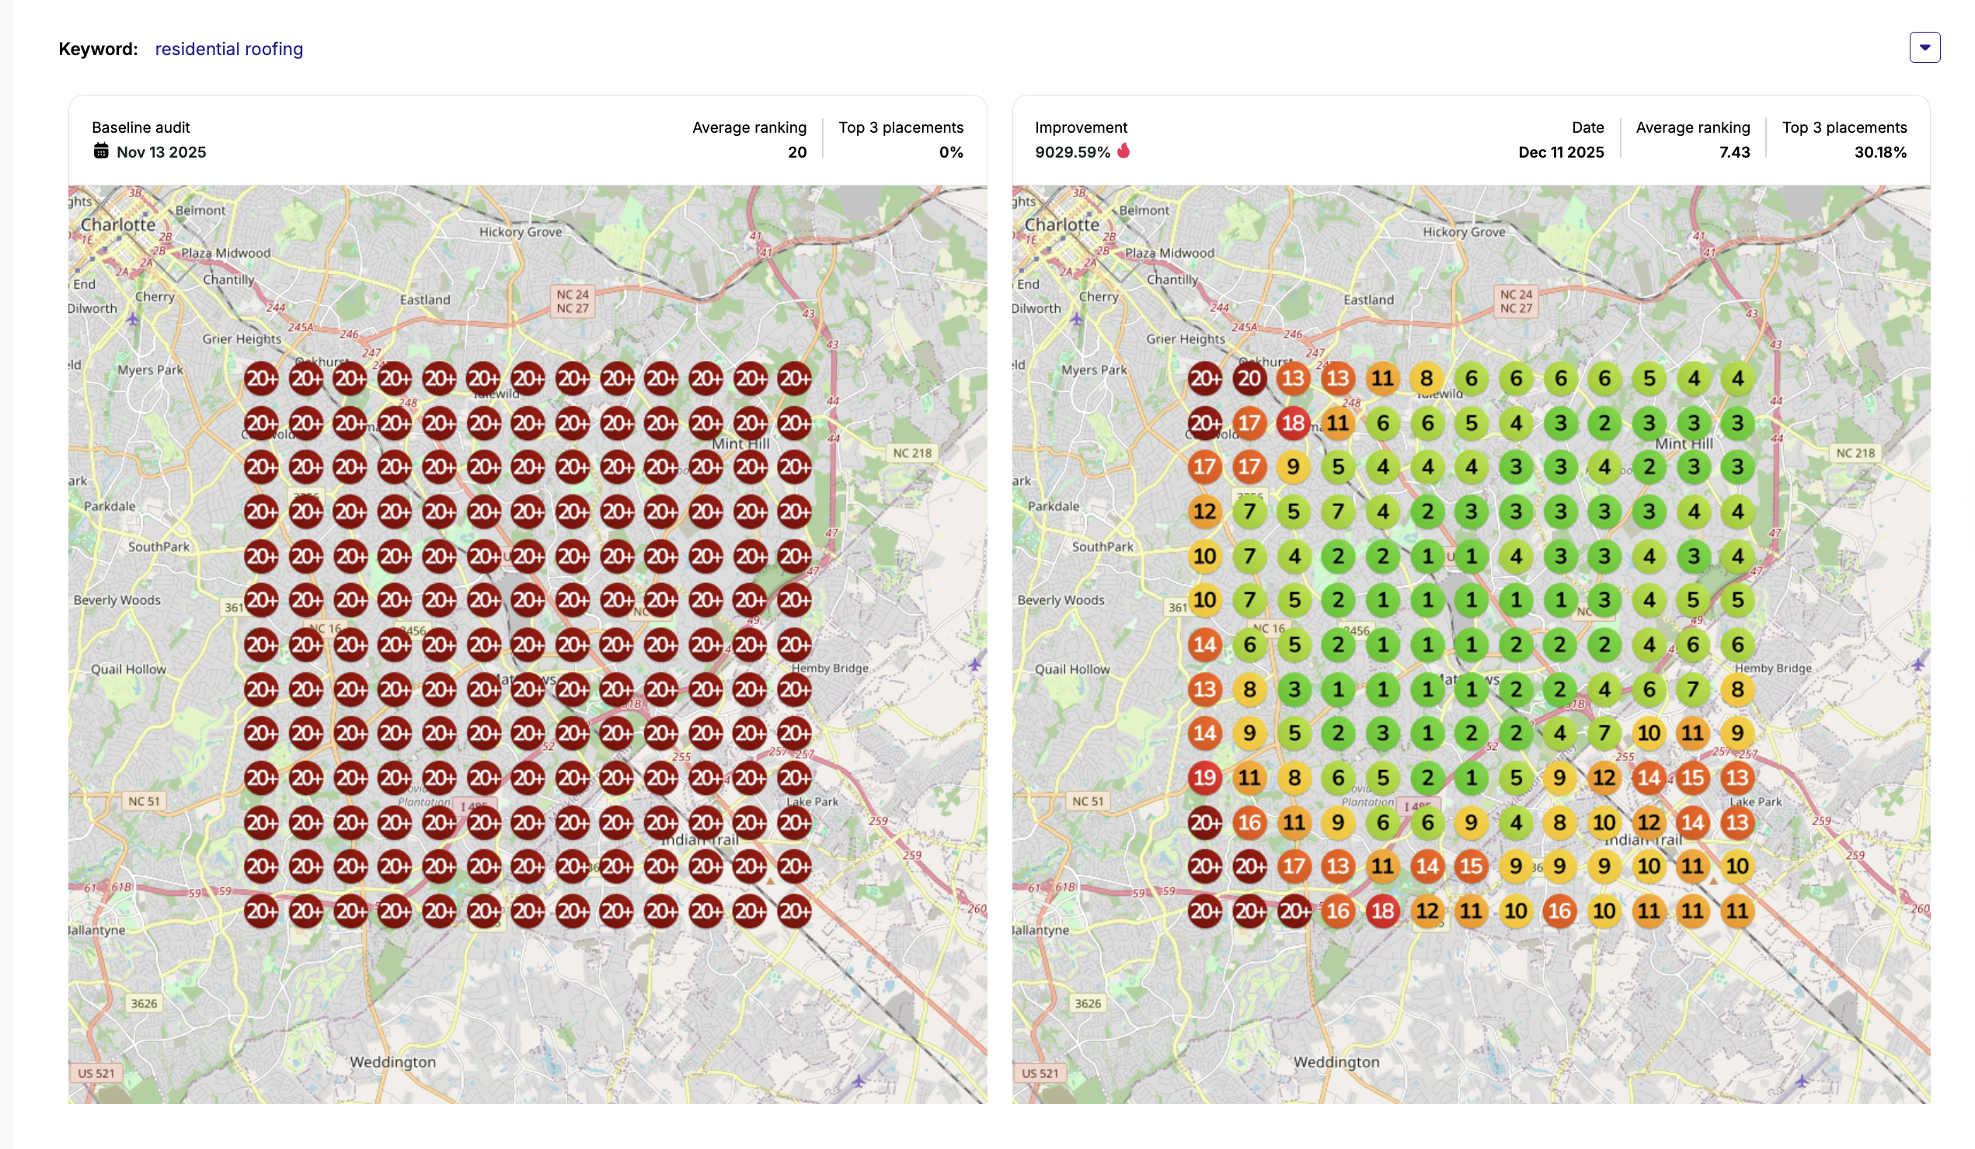Click calendar icon beside Nov 13 2025
This screenshot has width=1975, height=1149.
coord(101,151)
